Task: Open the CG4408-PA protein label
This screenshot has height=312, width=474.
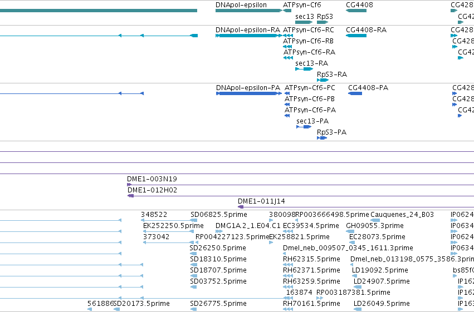Action: point(368,88)
